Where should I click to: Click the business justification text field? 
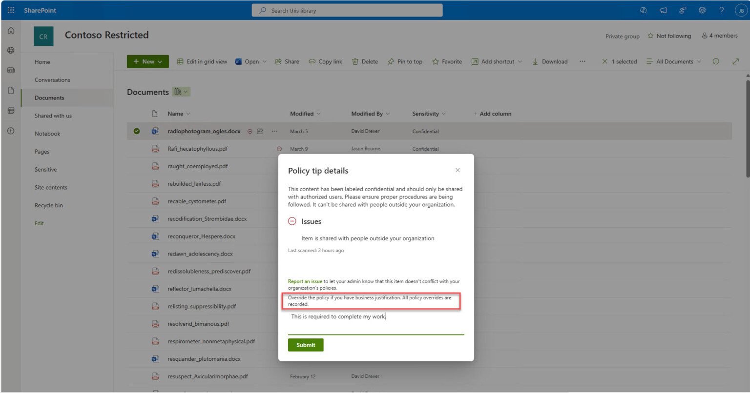[375, 317]
